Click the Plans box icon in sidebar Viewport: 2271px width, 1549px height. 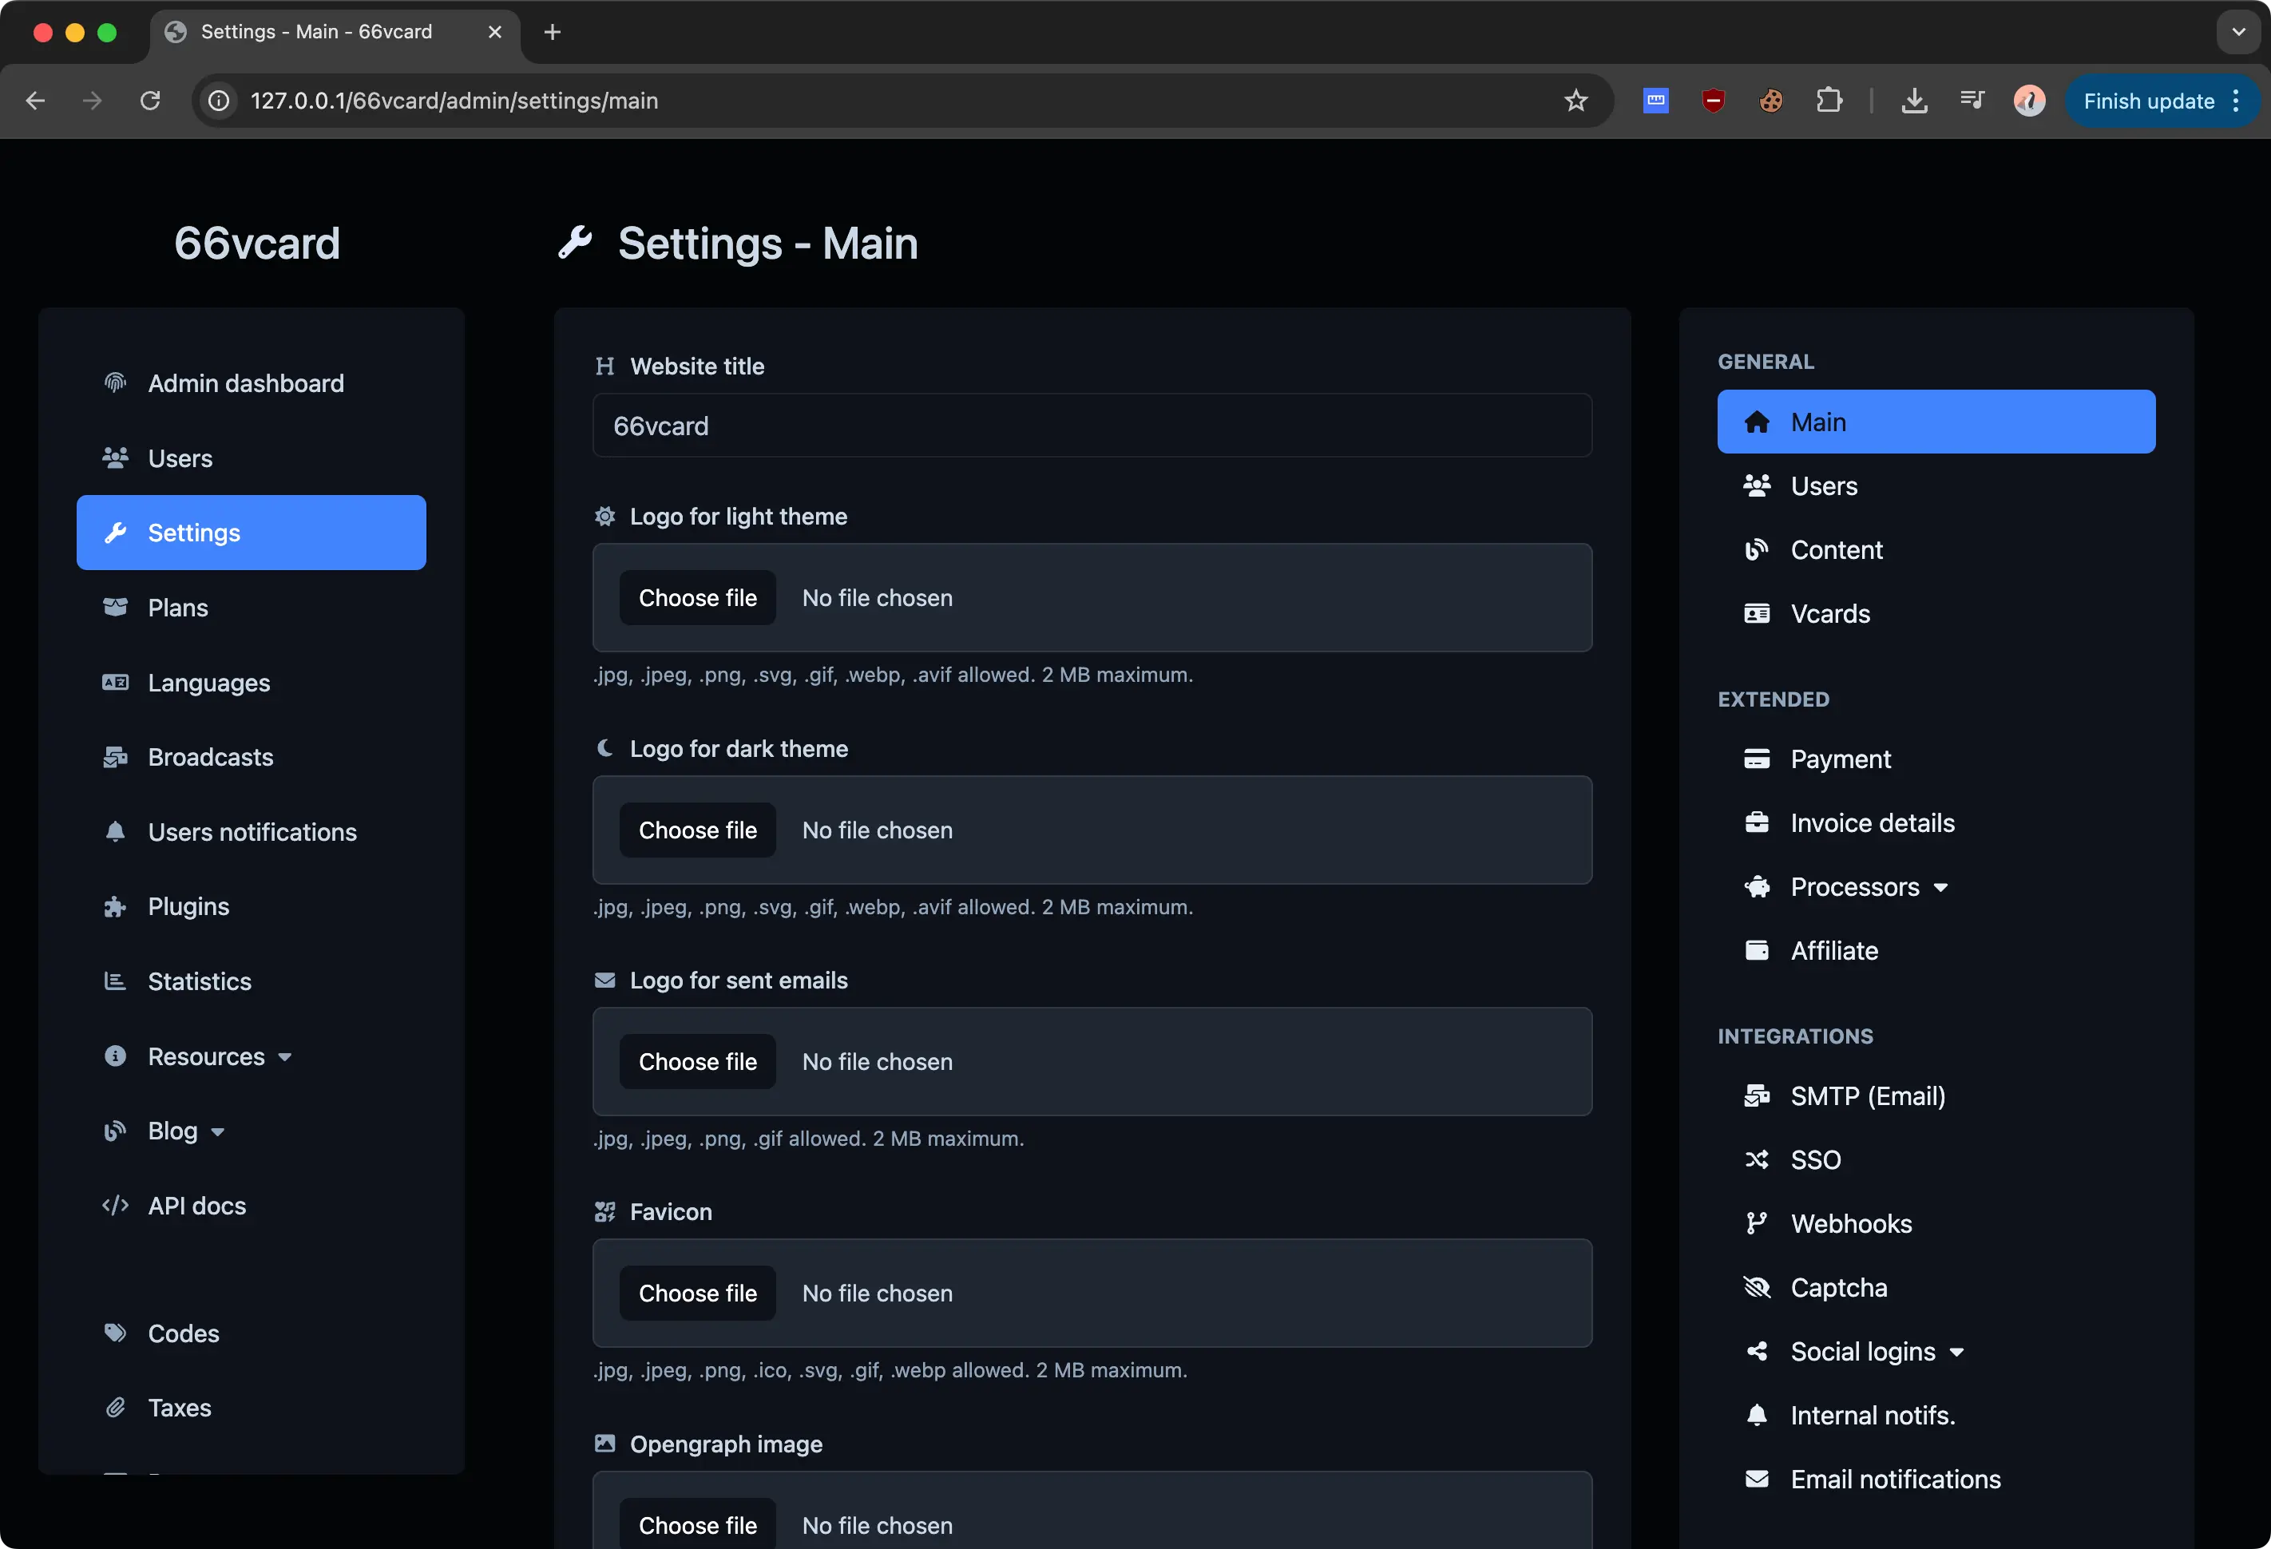[115, 607]
